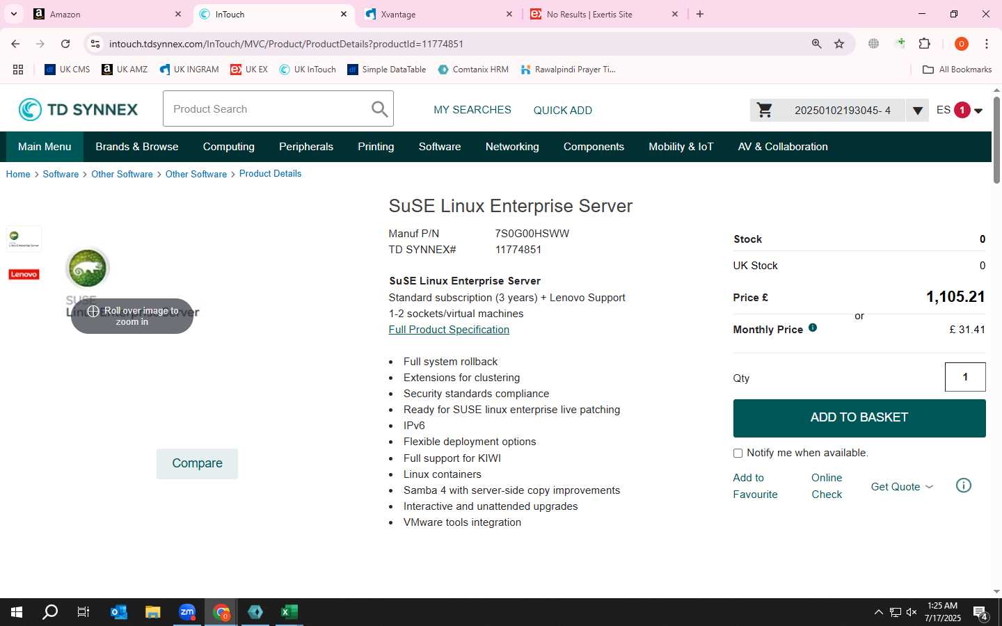Open Excel from the taskbar
This screenshot has height=626, width=1002.
[x=289, y=612]
